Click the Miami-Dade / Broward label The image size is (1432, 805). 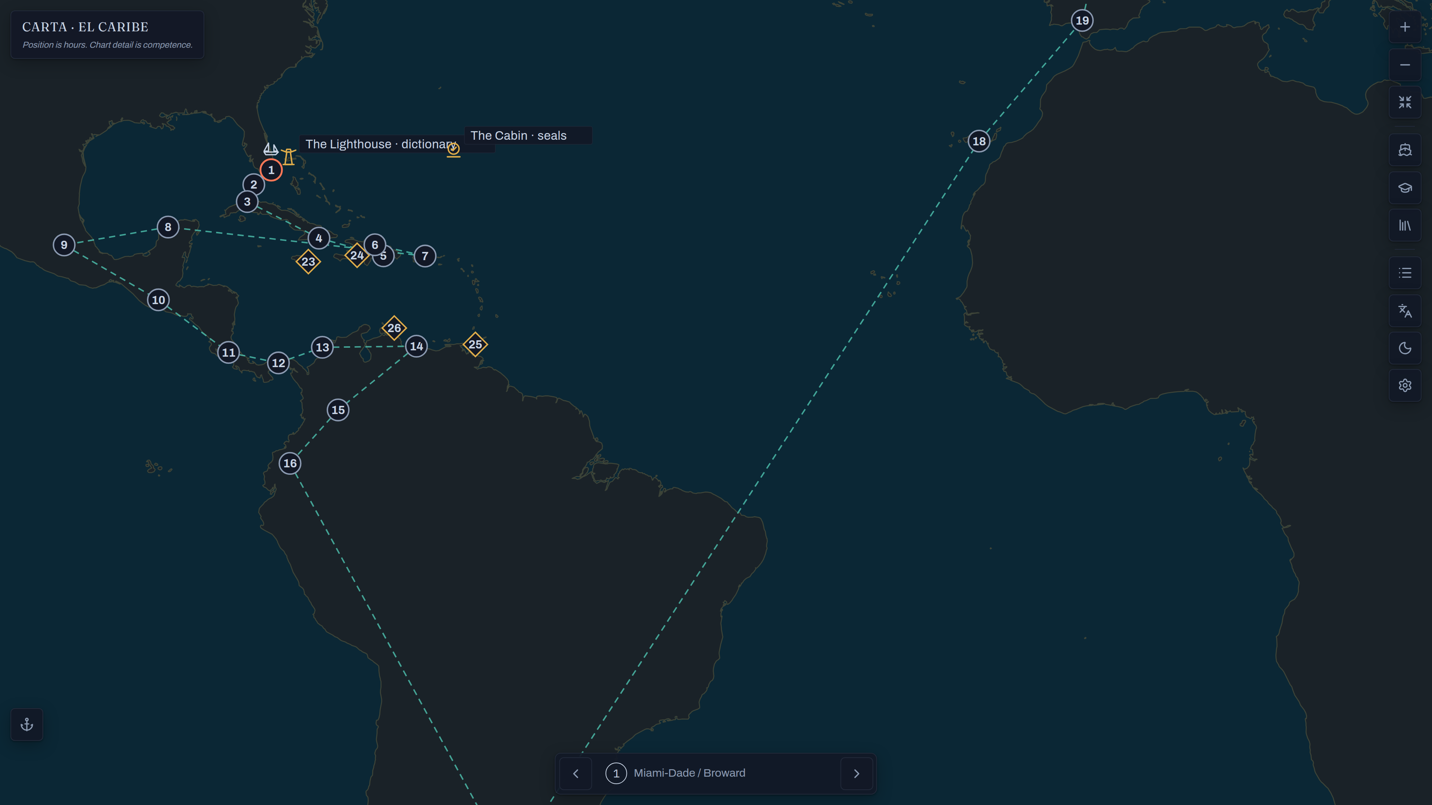click(689, 773)
